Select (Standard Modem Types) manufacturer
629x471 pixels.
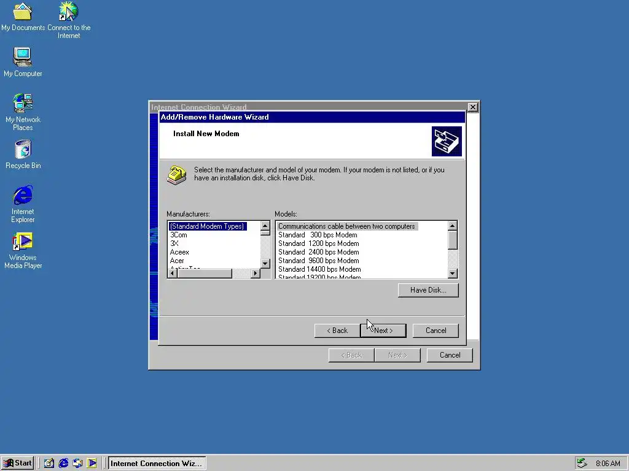pyautogui.click(x=208, y=226)
